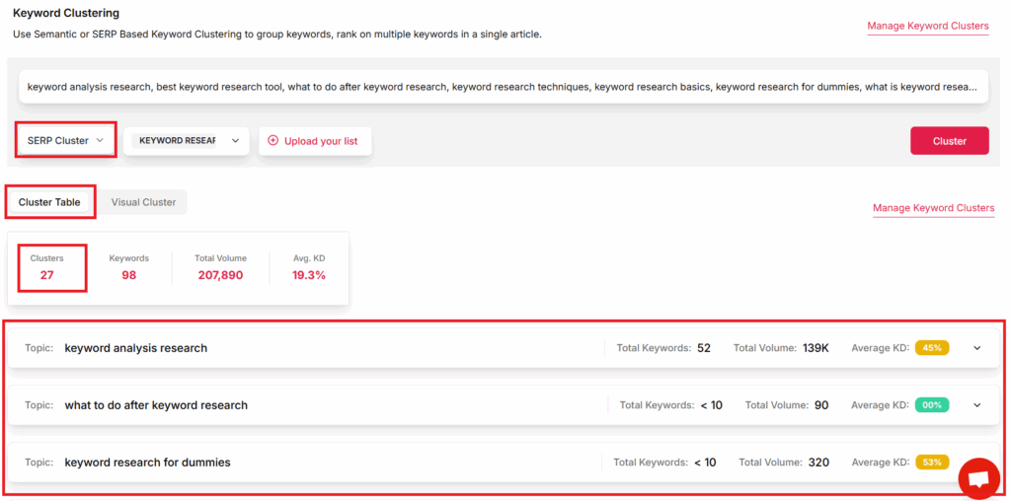Viewport: 1011px width, 501px height.
Task: Open the red live chat bubble
Action: click(x=978, y=478)
